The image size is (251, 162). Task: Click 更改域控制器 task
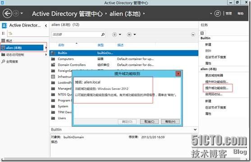[x=214, y=75]
